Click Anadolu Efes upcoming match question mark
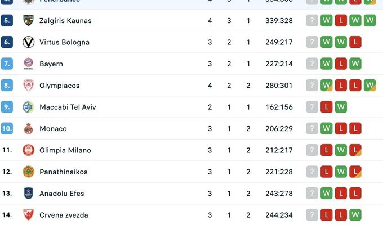This screenshot has width=383, height=225. [312, 193]
